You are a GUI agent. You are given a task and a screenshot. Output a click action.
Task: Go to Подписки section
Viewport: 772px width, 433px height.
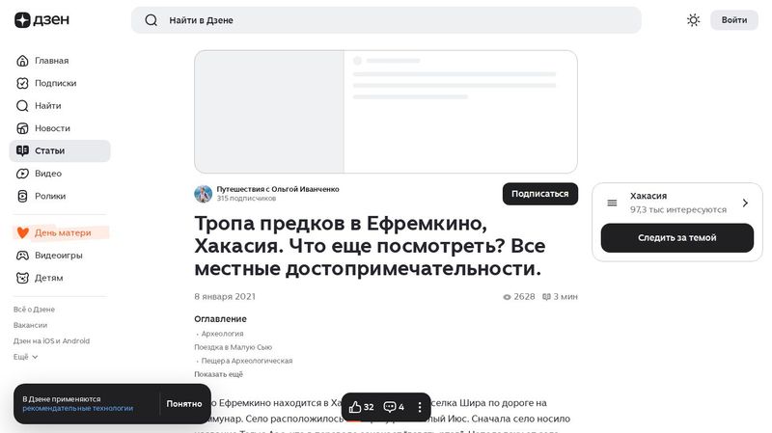(54, 83)
